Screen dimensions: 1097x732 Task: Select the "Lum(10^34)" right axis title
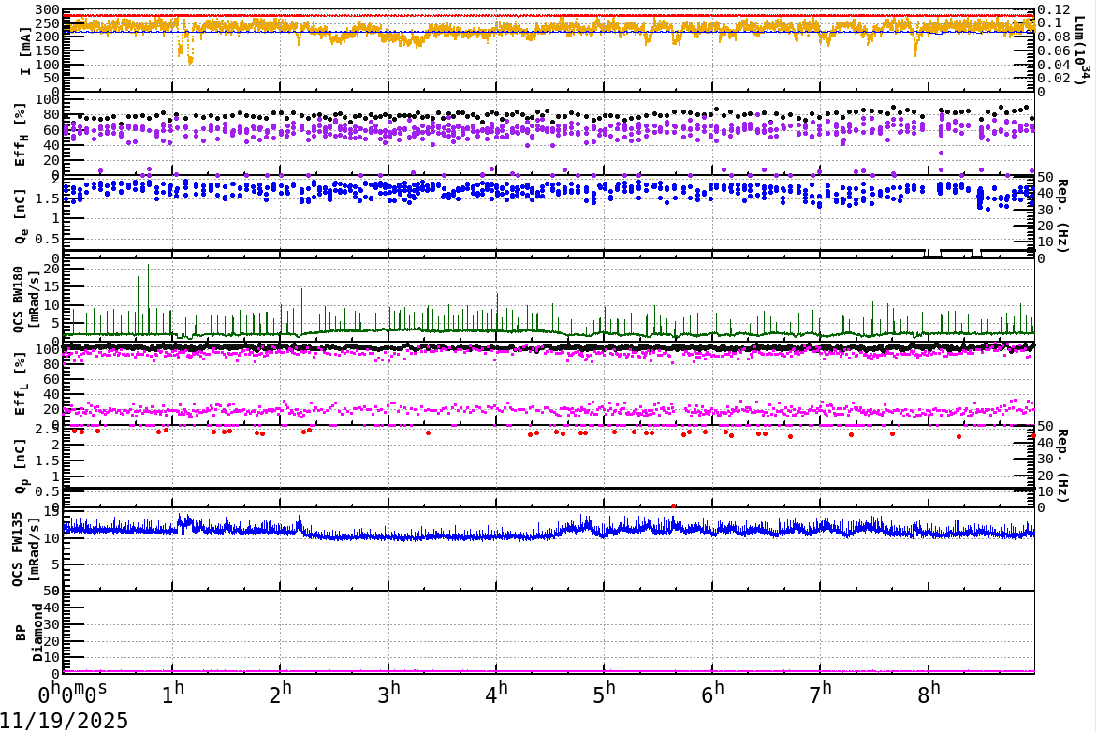tap(1083, 52)
